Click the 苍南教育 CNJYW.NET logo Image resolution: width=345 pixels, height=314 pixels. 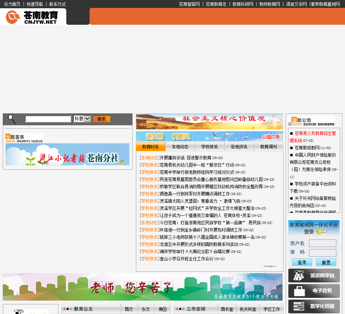(x=32, y=17)
